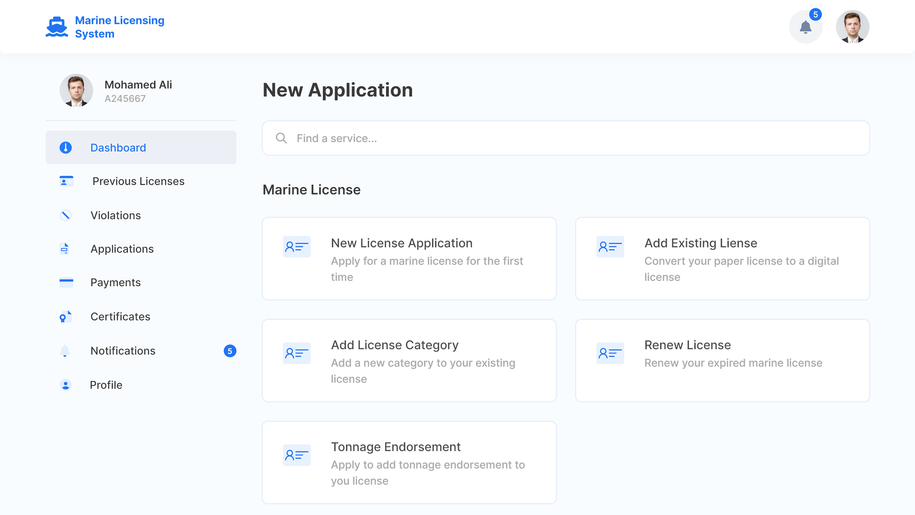
Task: Select the New License Application card
Action: (x=409, y=259)
